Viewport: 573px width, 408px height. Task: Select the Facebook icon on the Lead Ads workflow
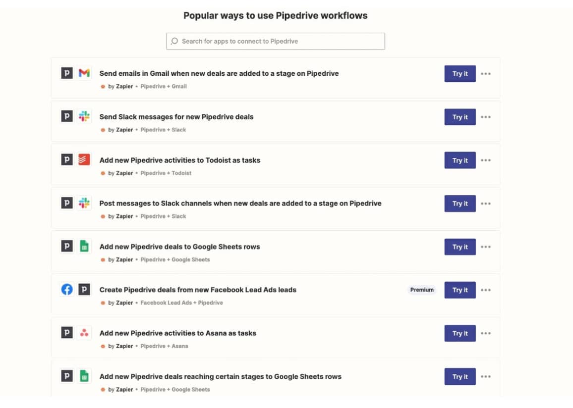[67, 289]
